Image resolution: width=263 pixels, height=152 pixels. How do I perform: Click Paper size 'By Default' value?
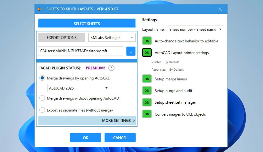pos(176,70)
